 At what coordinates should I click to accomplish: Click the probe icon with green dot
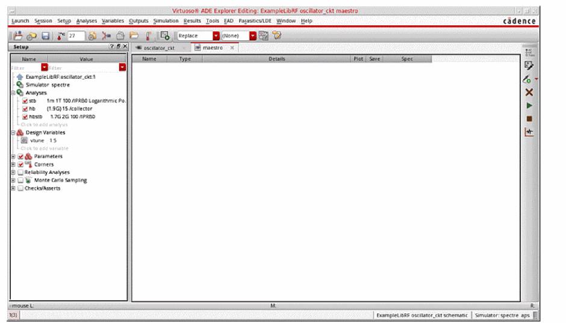click(x=527, y=79)
